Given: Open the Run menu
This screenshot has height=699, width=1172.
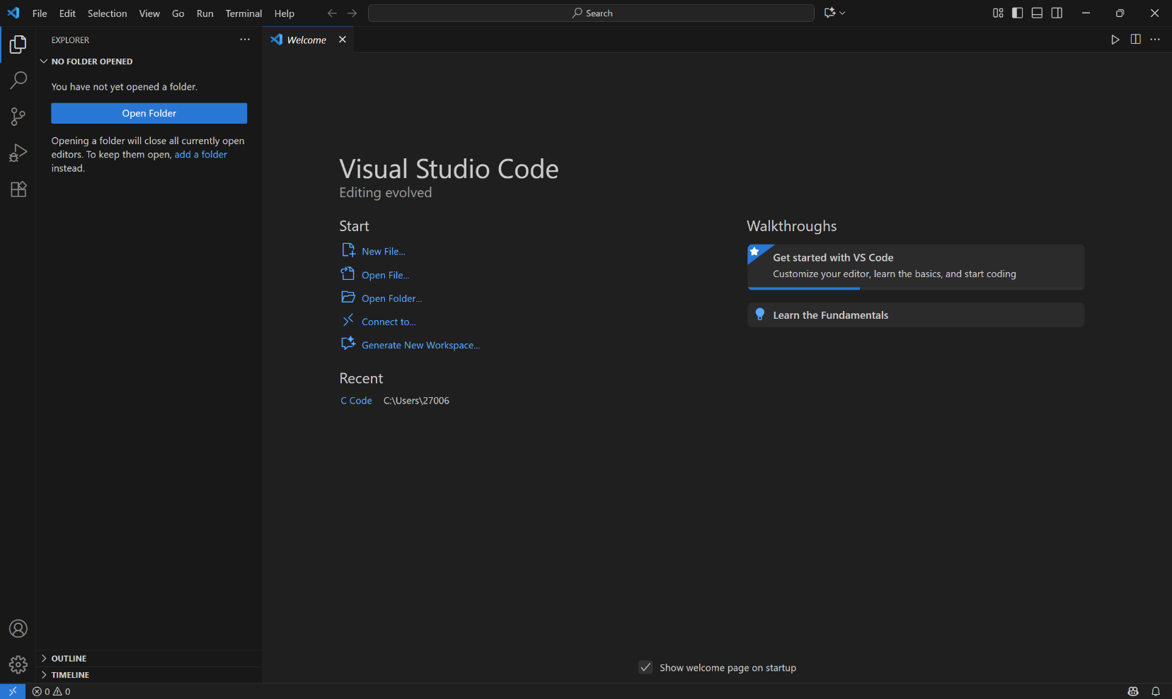Looking at the screenshot, I should pyautogui.click(x=205, y=13).
